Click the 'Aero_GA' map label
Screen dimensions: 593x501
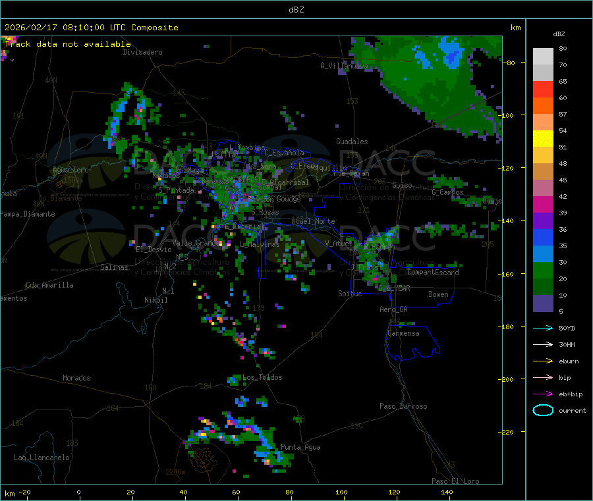[394, 309]
